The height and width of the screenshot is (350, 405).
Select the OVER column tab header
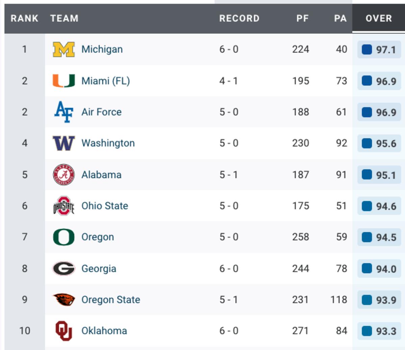(378, 19)
